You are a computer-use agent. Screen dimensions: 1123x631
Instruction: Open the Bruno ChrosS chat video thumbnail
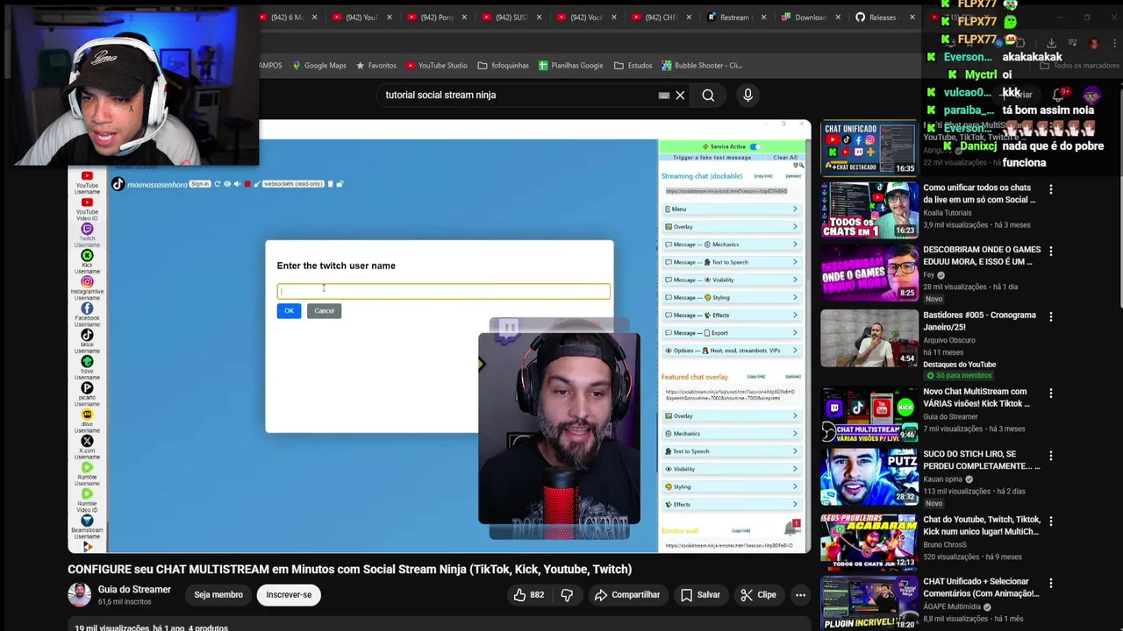(x=869, y=542)
